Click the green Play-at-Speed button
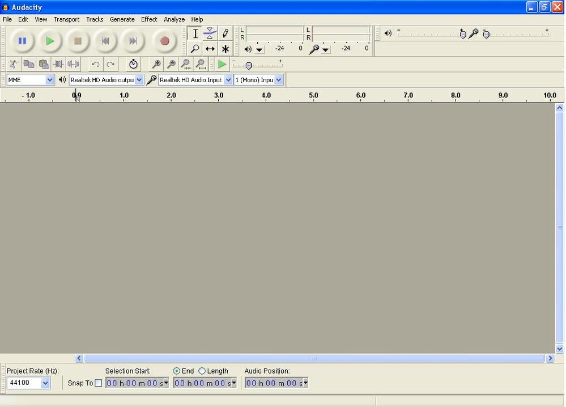Viewport: 566px width, 407px height. [x=222, y=64]
